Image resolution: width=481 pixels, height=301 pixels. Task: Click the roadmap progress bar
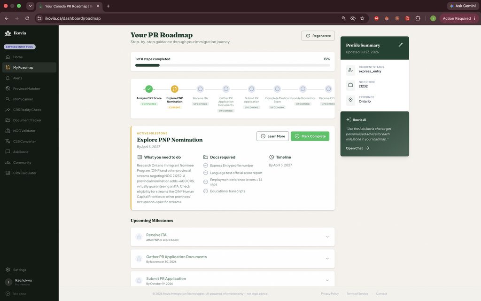(233, 65)
